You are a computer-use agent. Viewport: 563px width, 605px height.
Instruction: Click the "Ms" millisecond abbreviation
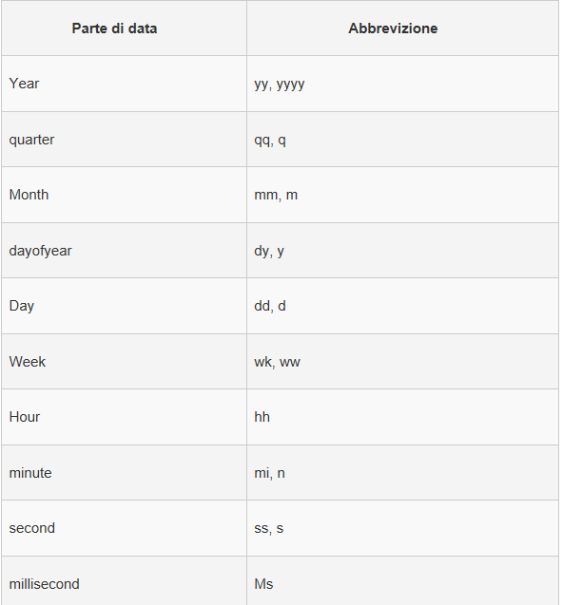coord(264,584)
